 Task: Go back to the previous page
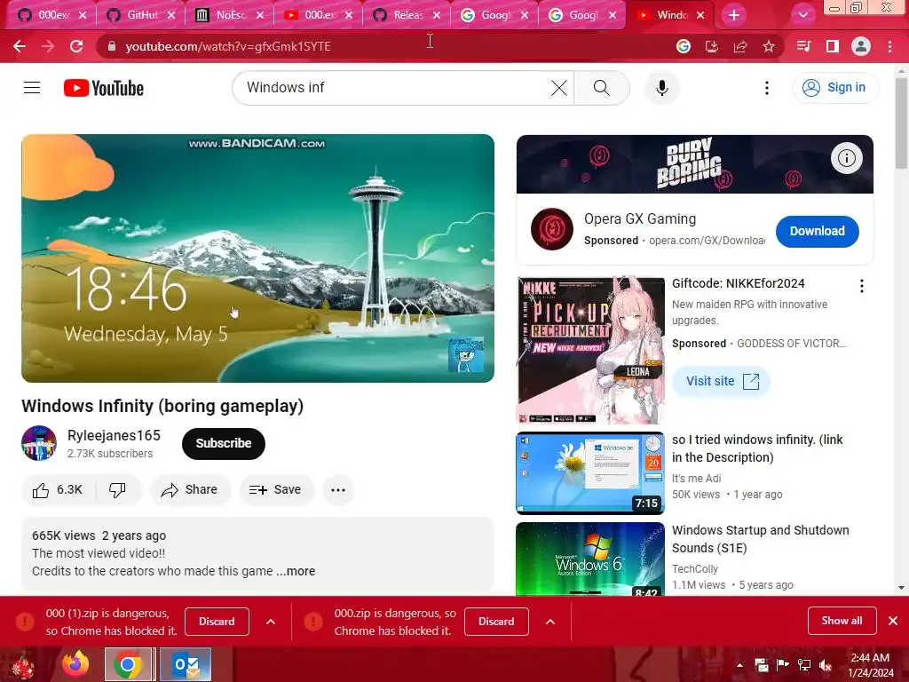point(20,46)
